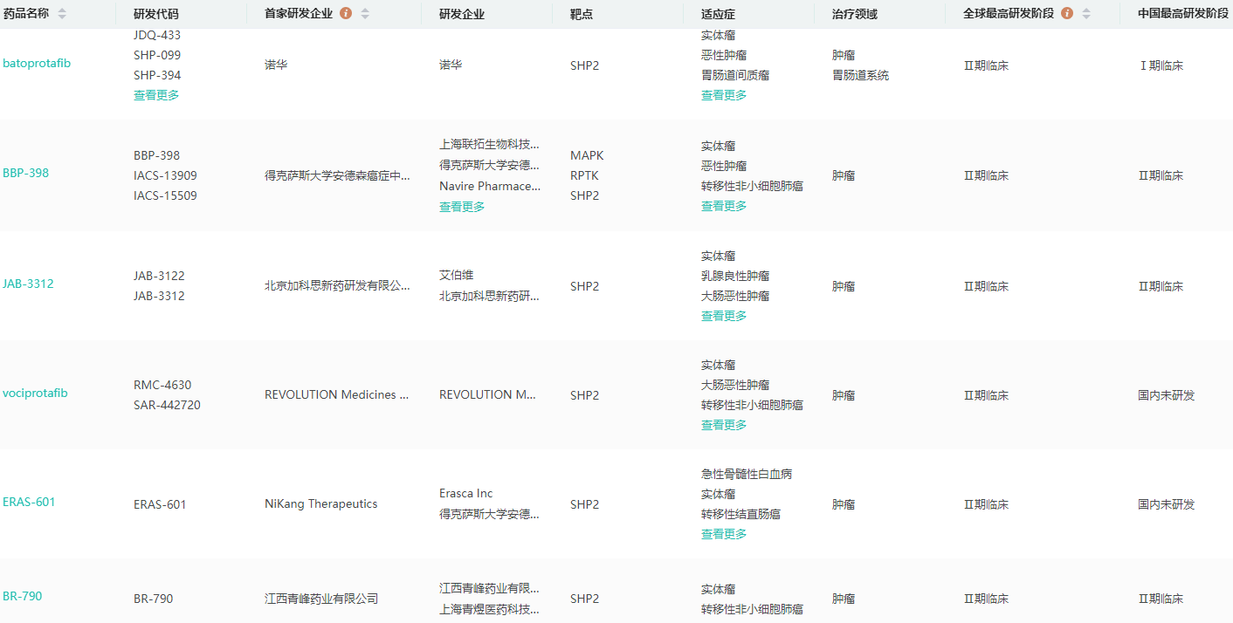Viewport: 1233px width, 623px height.
Task: Select research code SHP-099
Action: [157, 55]
